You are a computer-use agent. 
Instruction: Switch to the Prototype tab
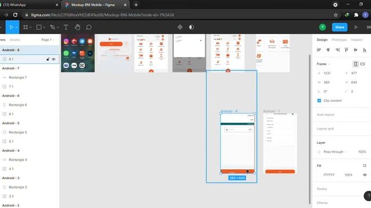[339, 40]
